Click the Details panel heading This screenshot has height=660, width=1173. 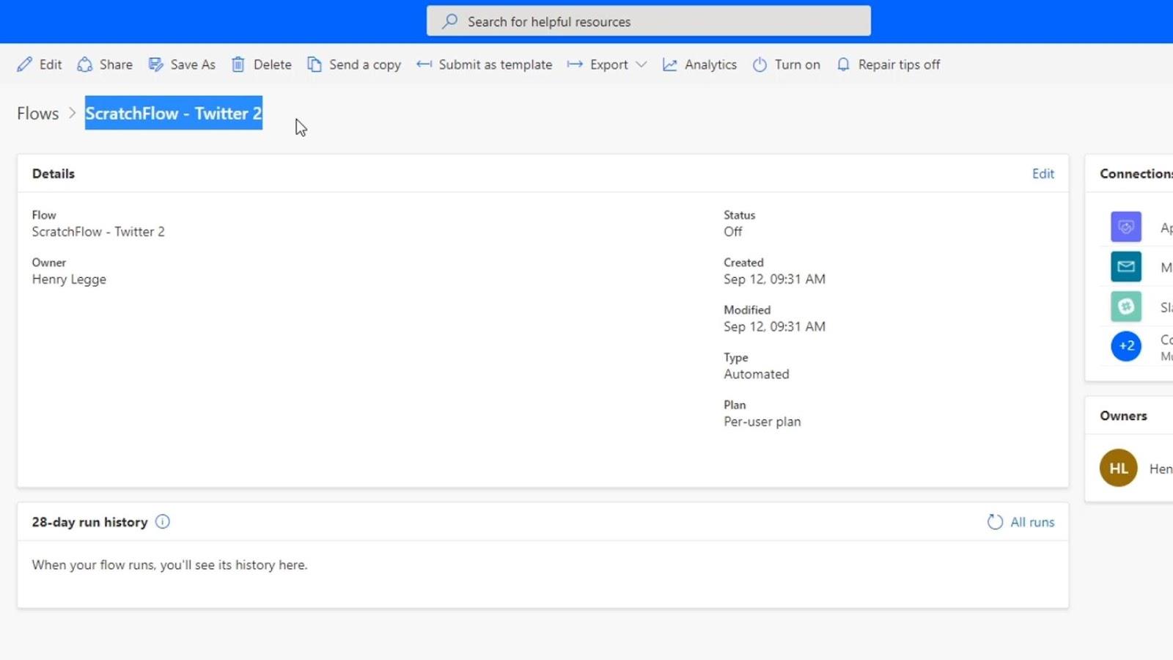[x=54, y=174]
